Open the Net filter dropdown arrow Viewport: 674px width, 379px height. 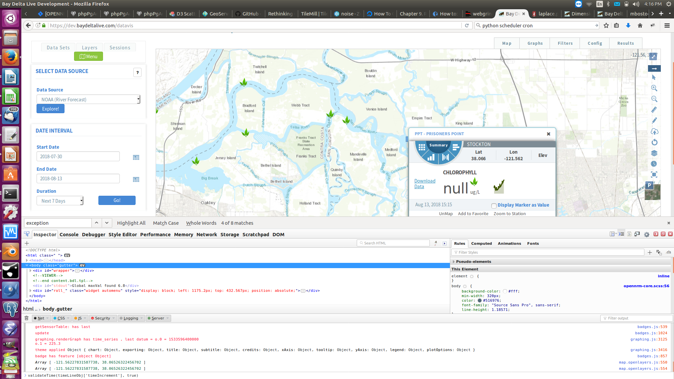48,318
